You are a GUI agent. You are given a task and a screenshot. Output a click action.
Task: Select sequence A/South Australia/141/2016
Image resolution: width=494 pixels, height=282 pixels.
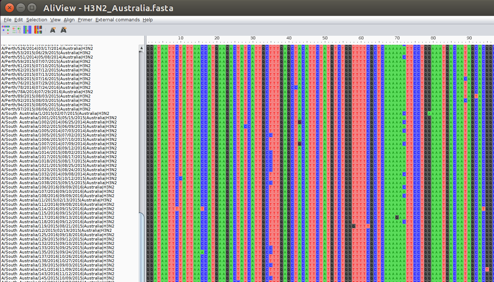click(58, 269)
